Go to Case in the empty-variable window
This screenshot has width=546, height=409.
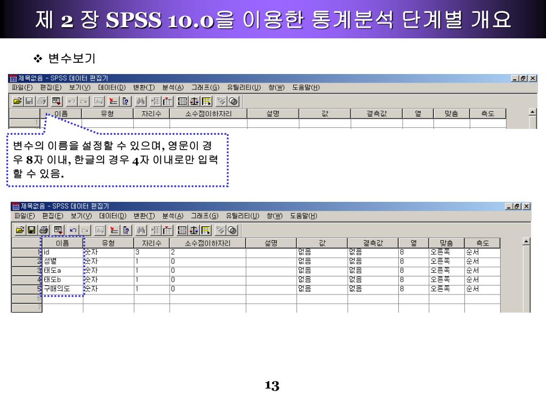(x=113, y=101)
